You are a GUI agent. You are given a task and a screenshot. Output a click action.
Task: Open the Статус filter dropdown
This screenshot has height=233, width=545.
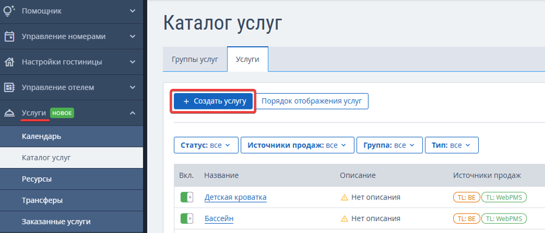click(x=206, y=145)
